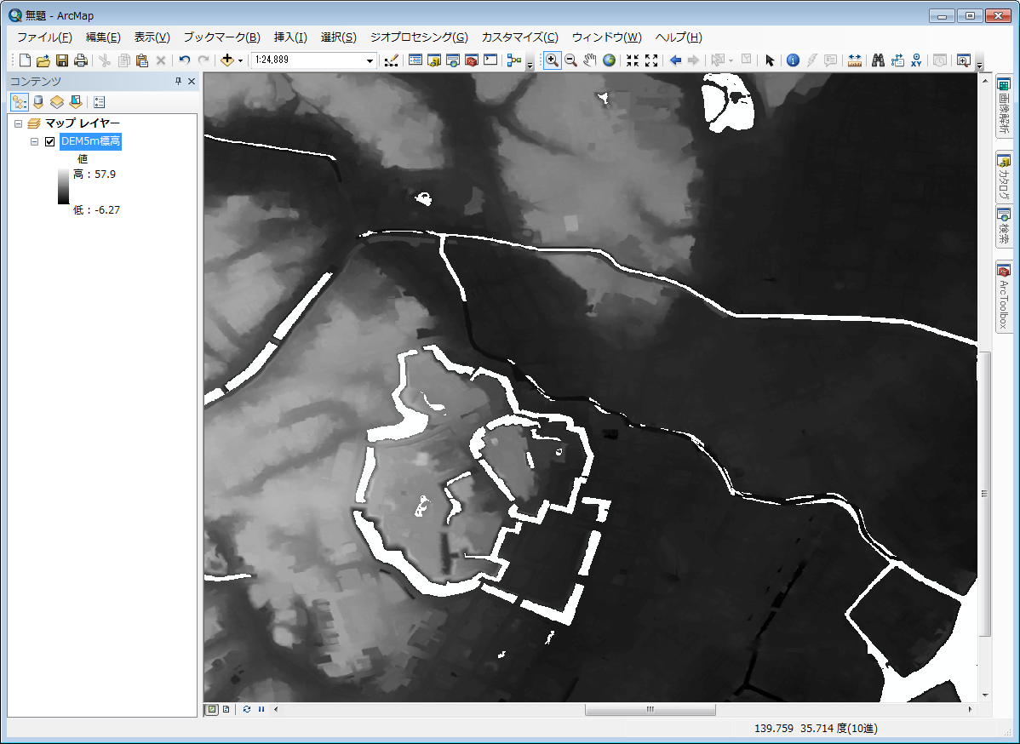1020x744 pixels.
Task: Undo the last action
Action: pos(185,60)
